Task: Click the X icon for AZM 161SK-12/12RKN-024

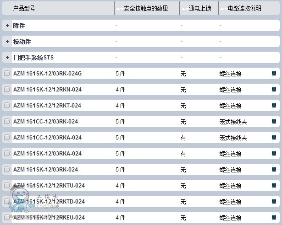Action: tap(274, 90)
